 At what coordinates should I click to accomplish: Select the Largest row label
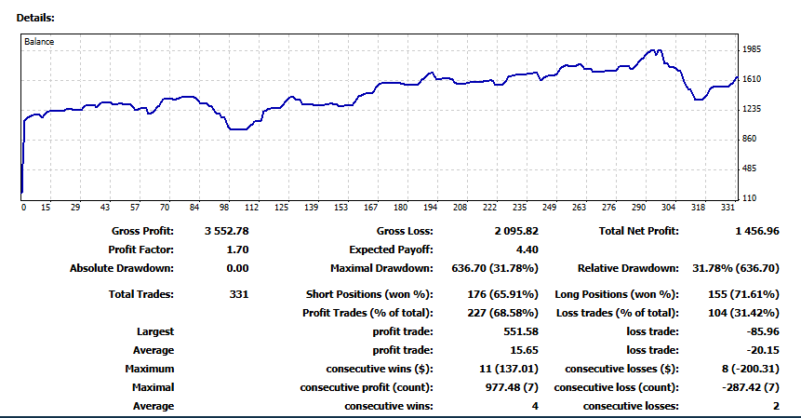tap(155, 331)
